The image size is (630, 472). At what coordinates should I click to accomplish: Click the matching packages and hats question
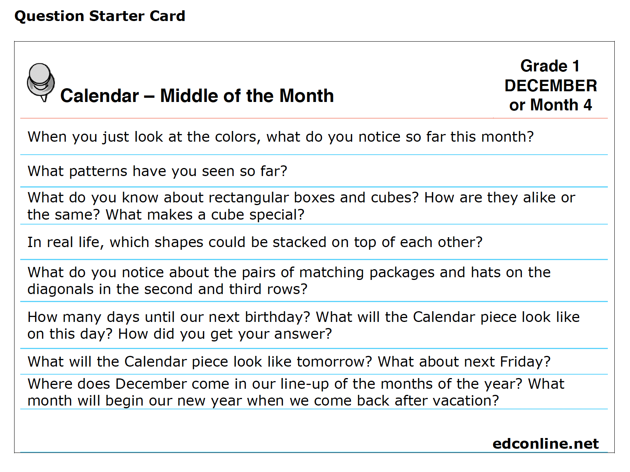click(x=289, y=281)
